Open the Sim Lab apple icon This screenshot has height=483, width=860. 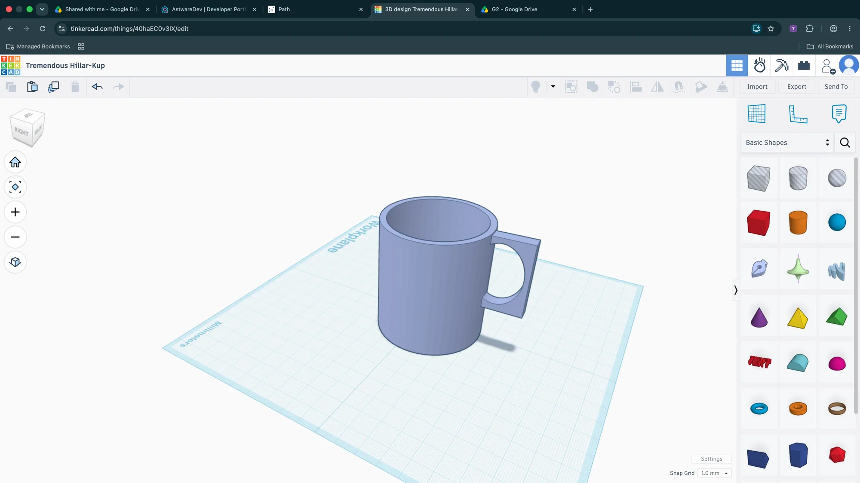[760, 65]
